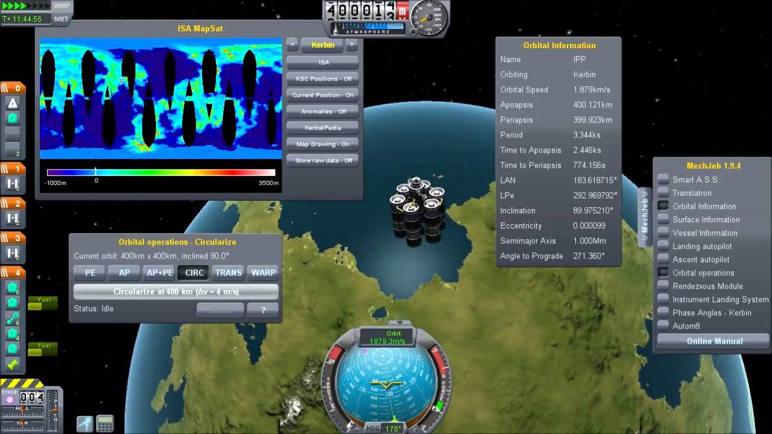Select the AP+PE orbital operation tab
Screen dimensions: 772x434
pyautogui.click(x=160, y=272)
